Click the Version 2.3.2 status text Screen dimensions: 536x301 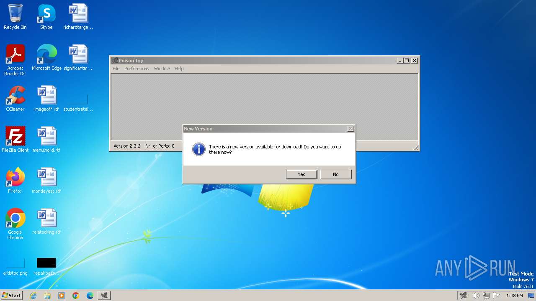(x=127, y=146)
